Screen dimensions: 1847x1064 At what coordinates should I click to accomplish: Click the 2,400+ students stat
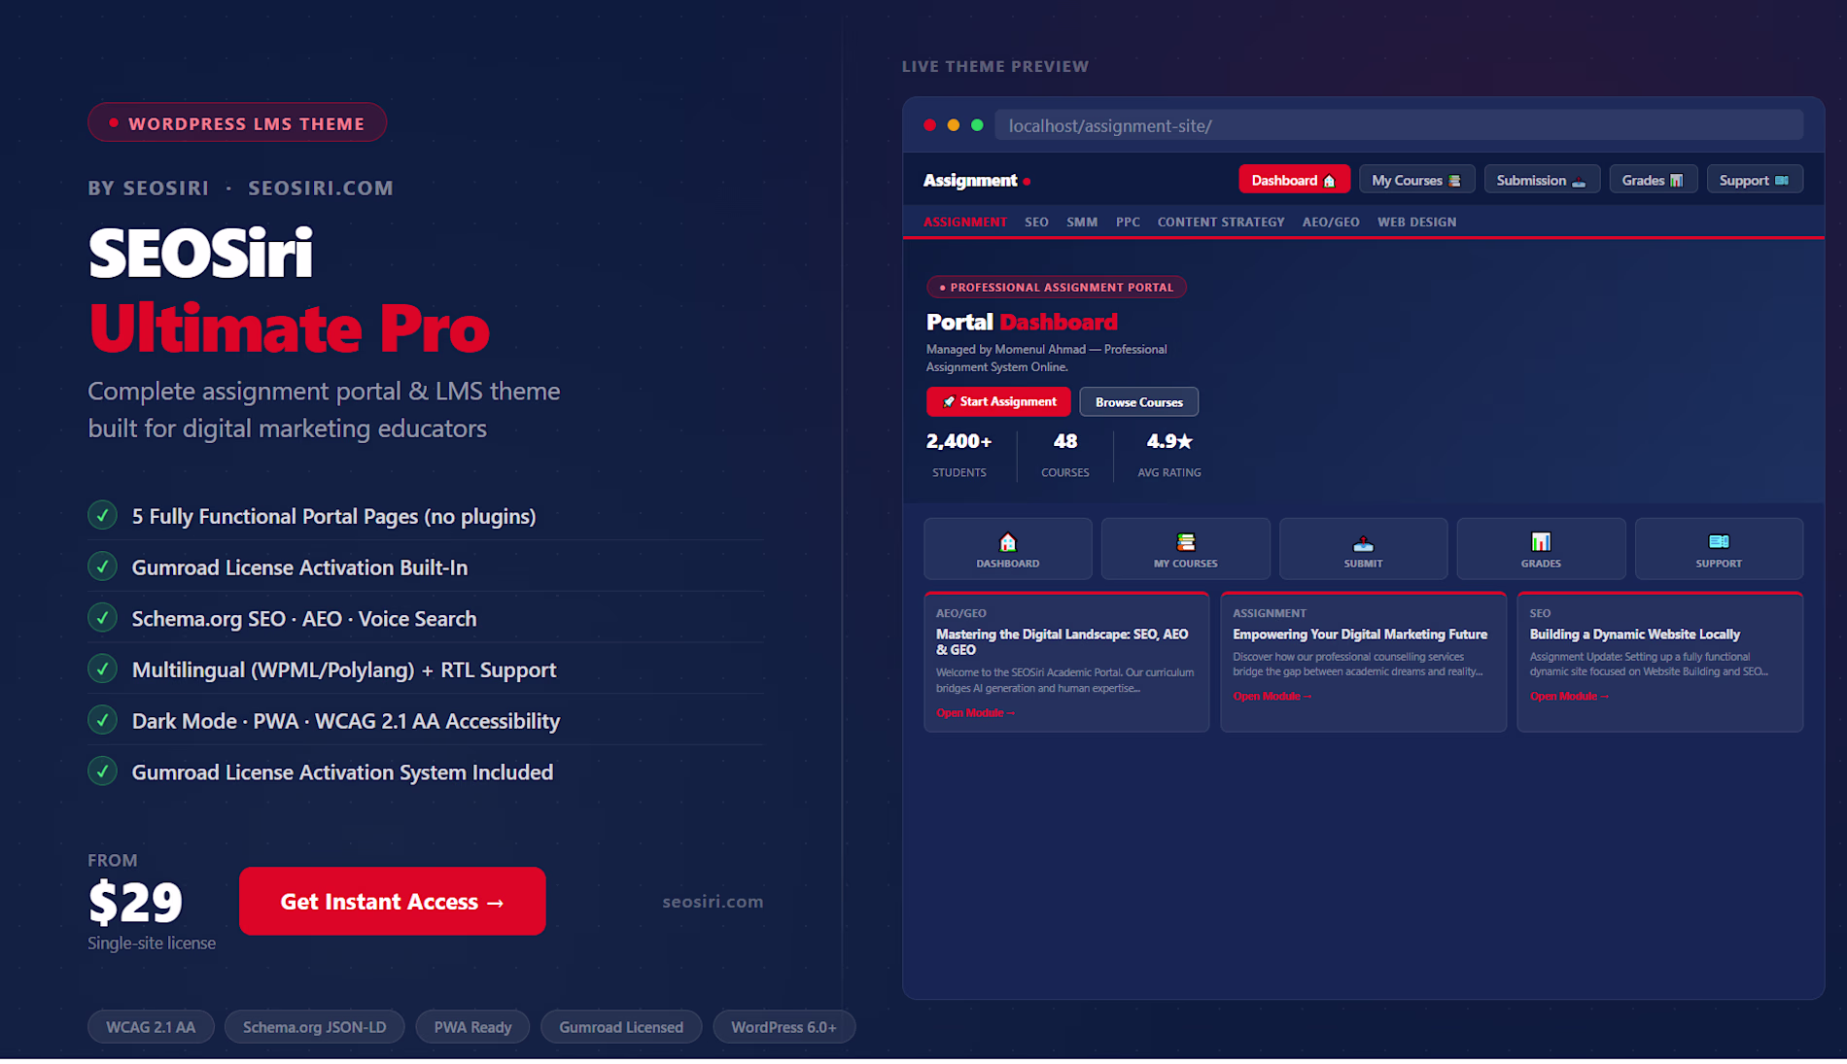(x=959, y=455)
